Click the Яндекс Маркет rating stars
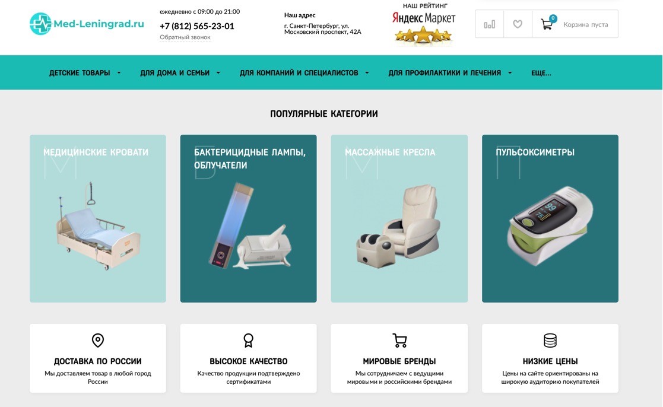This screenshot has width=663, height=407. click(x=423, y=36)
